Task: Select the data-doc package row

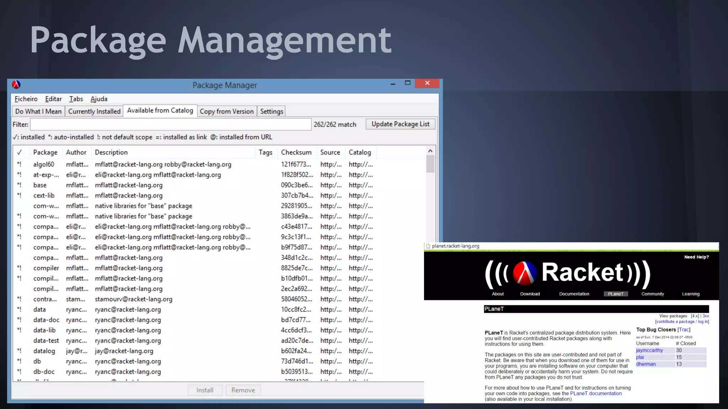Action: tap(219, 320)
